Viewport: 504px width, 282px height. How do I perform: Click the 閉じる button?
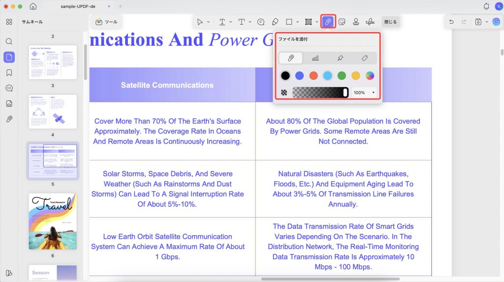(x=390, y=22)
